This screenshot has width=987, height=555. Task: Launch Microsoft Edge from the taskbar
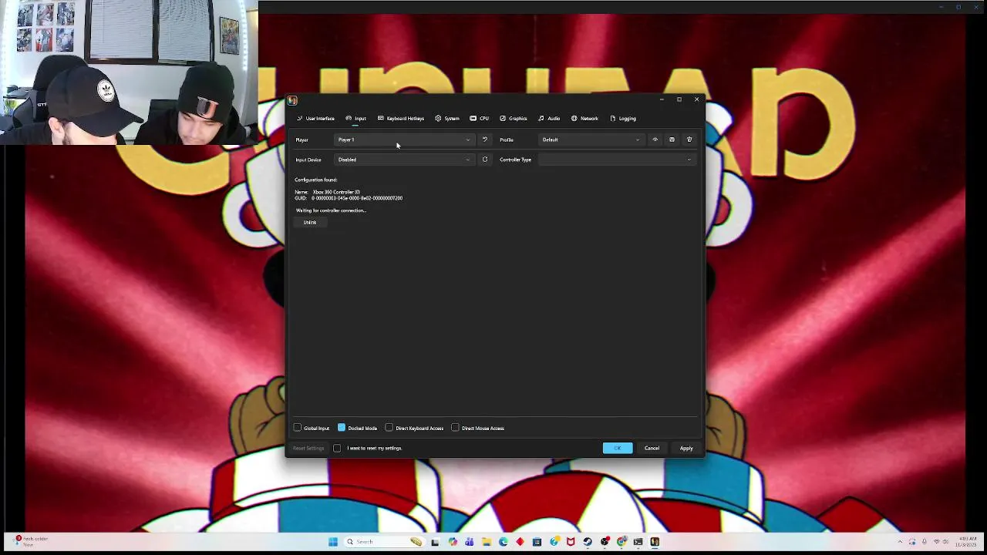pos(504,542)
